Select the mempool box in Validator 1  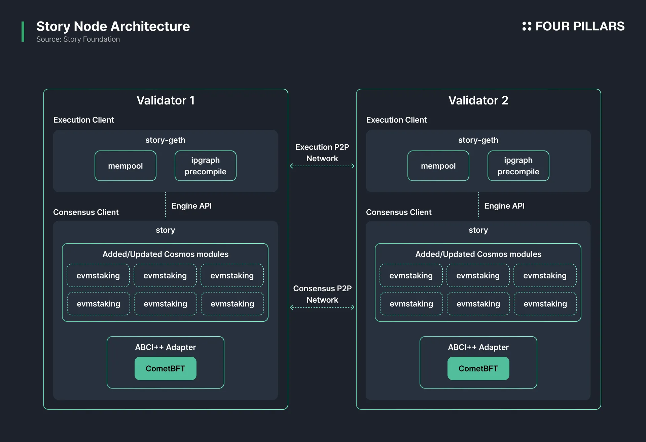(x=125, y=166)
